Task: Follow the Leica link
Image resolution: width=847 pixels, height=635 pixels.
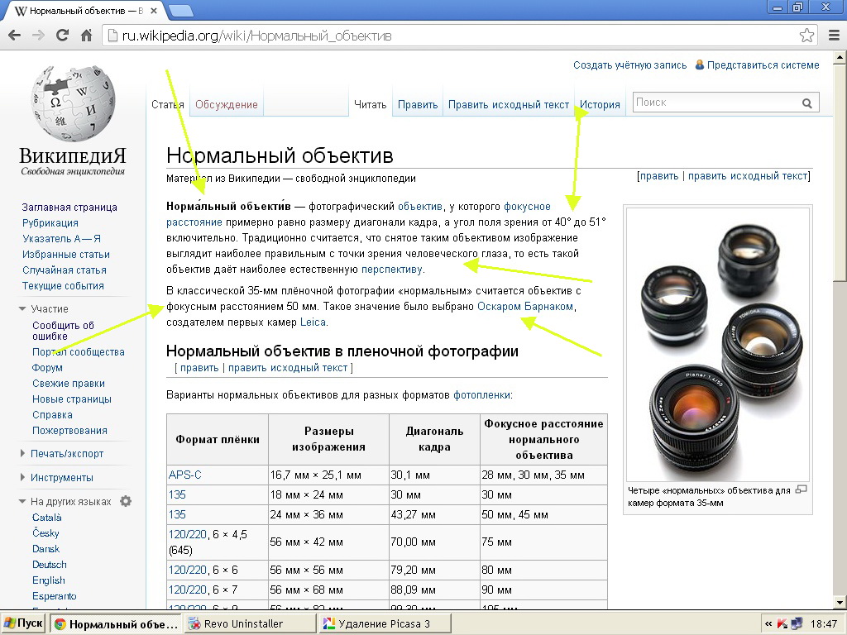Action: coord(313,322)
